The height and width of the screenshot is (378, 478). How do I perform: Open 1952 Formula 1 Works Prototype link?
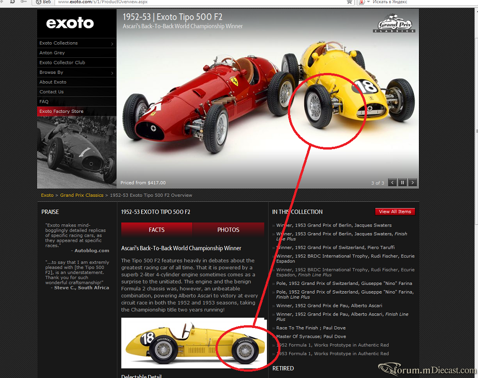click(x=333, y=345)
